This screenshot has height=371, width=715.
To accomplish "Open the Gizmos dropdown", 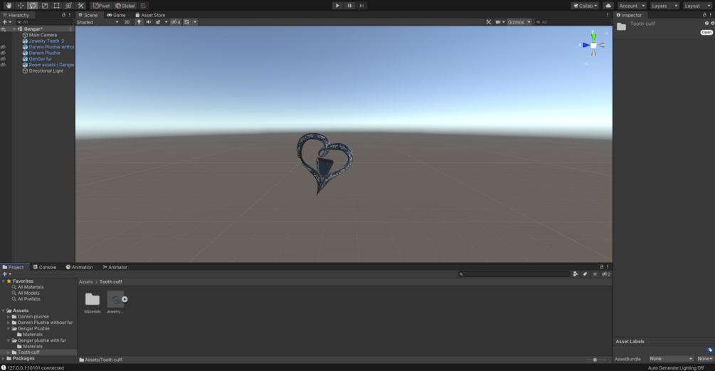I will [x=519, y=22].
